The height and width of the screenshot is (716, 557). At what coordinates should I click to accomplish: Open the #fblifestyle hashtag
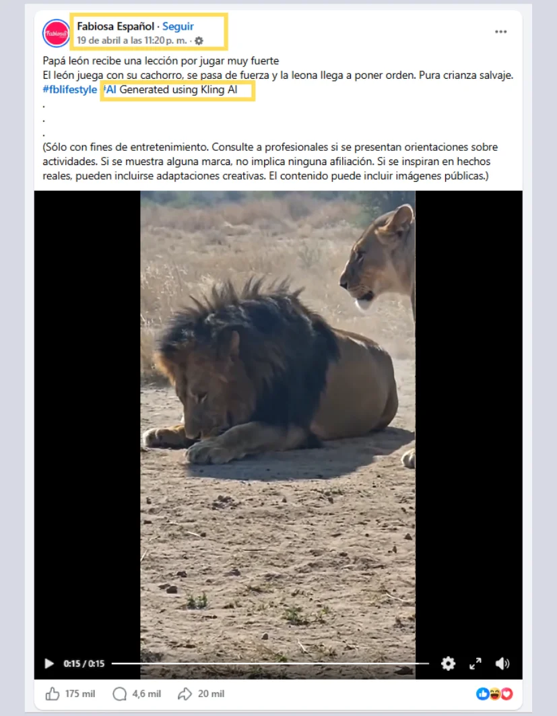(x=70, y=90)
